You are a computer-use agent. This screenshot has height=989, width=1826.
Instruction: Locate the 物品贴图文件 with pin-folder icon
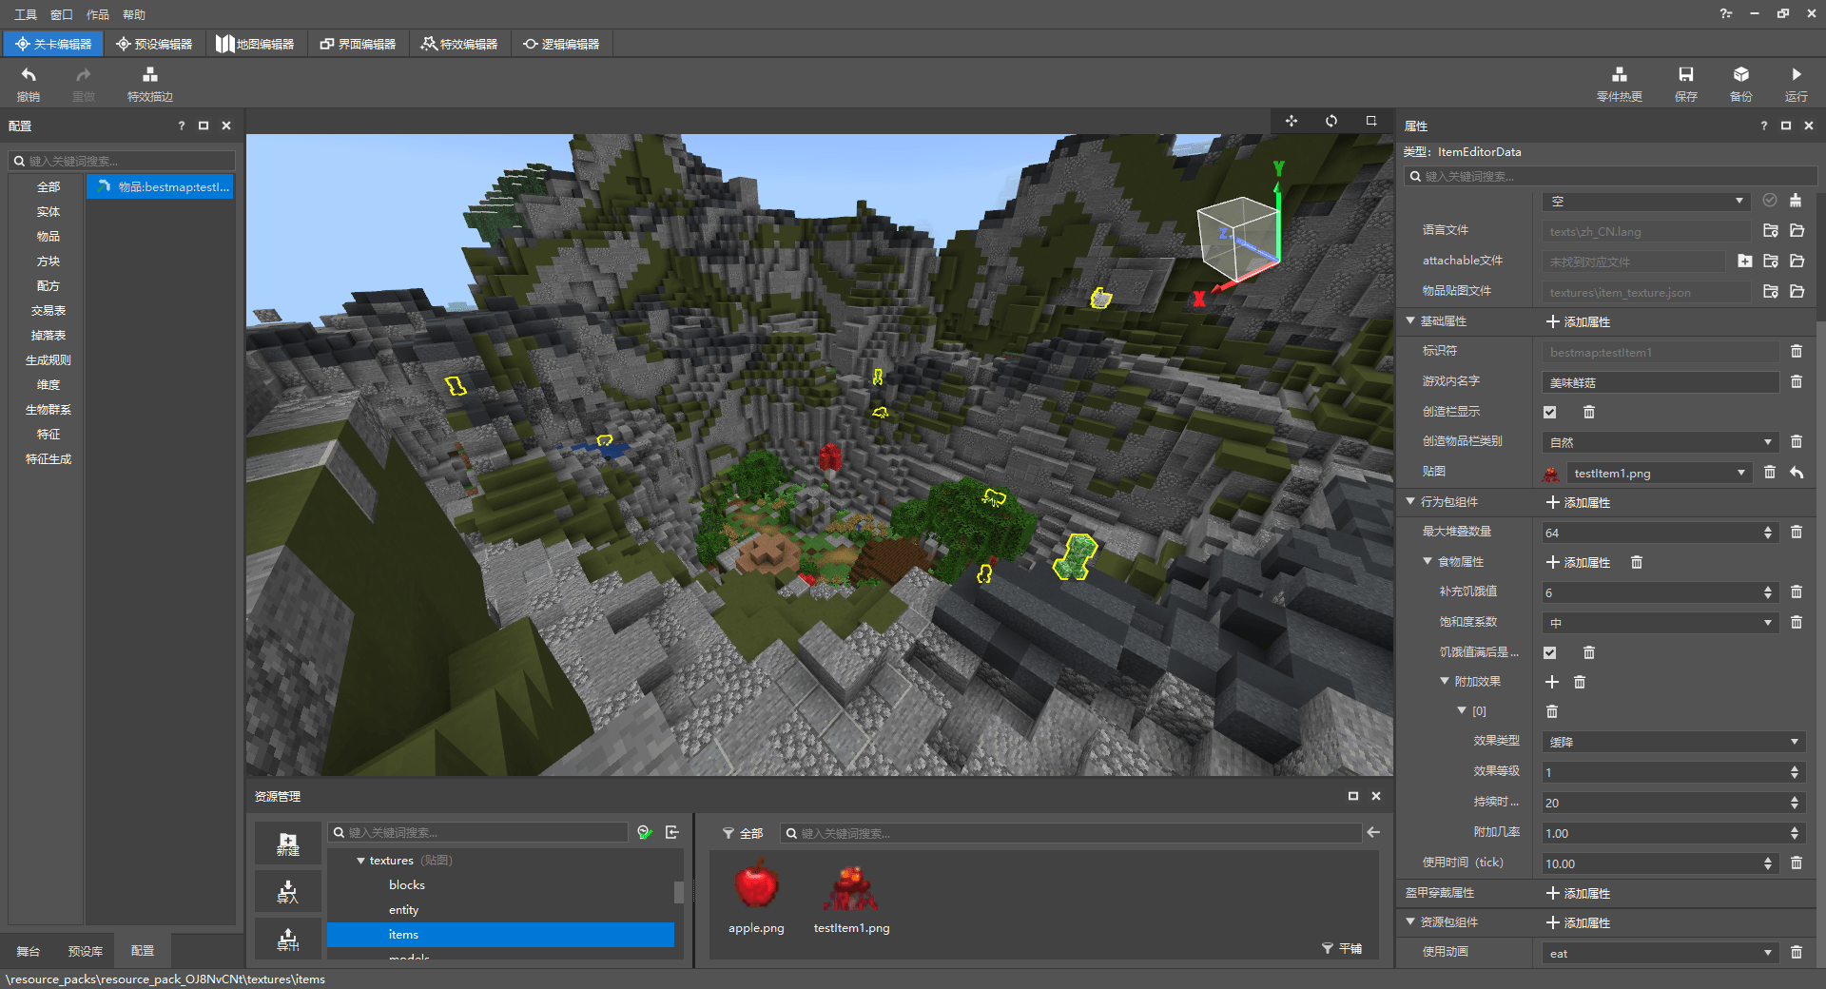[x=1770, y=292]
